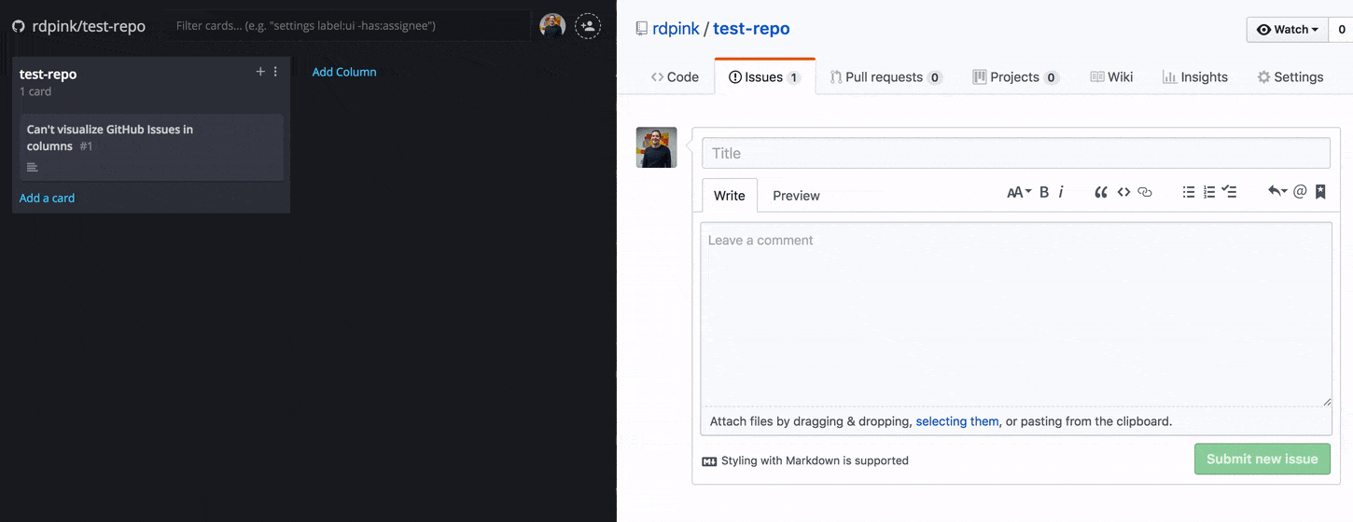Click Submit new issue button
This screenshot has height=522, width=1353.
coord(1262,459)
